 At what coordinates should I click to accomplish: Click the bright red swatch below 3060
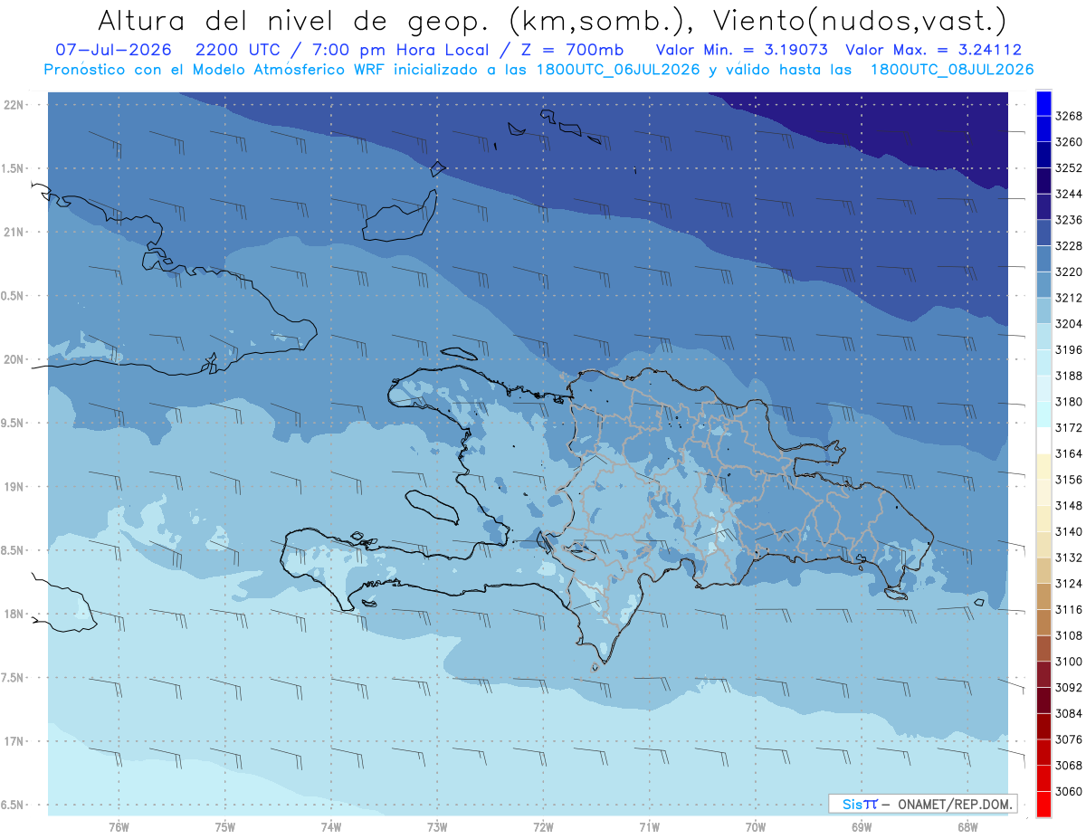[1043, 804]
